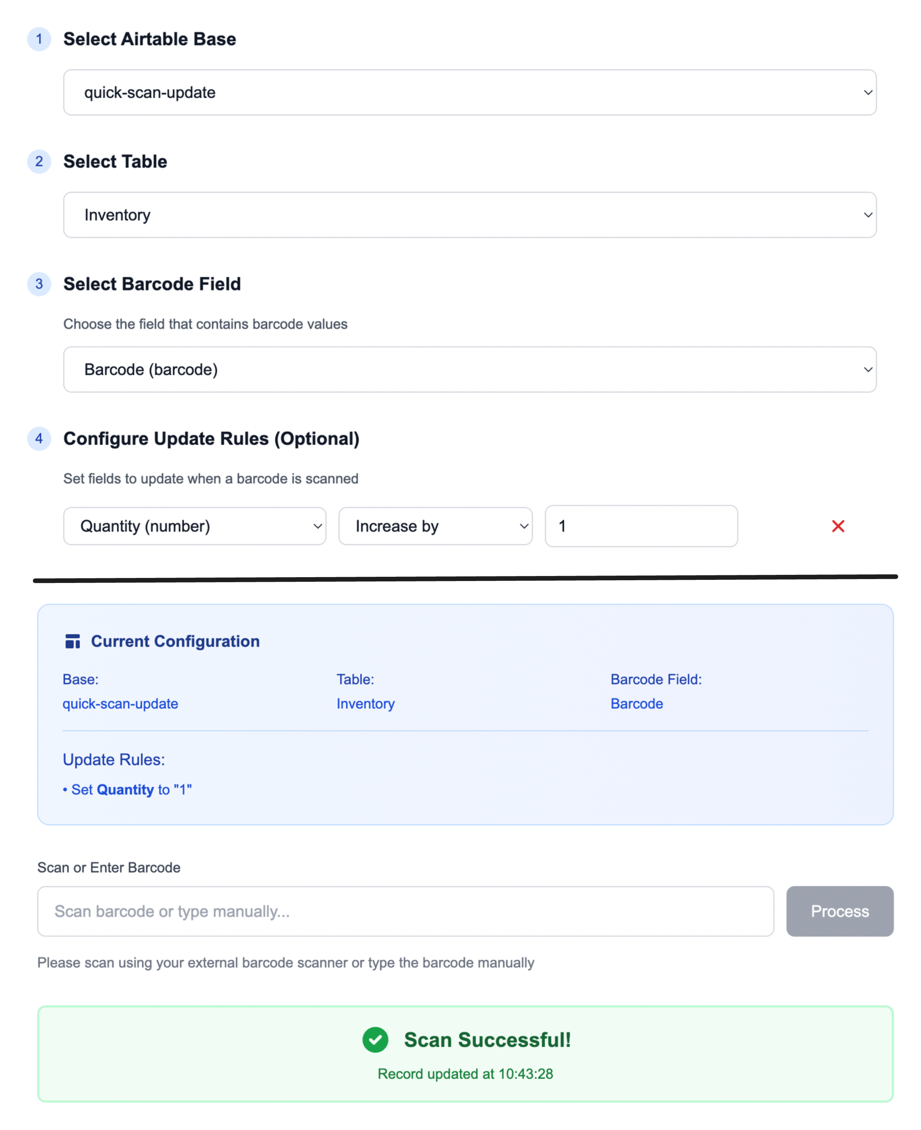The width and height of the screenshot is (921, 1130).
Task: Click the Process button
Action: point(839,911)
